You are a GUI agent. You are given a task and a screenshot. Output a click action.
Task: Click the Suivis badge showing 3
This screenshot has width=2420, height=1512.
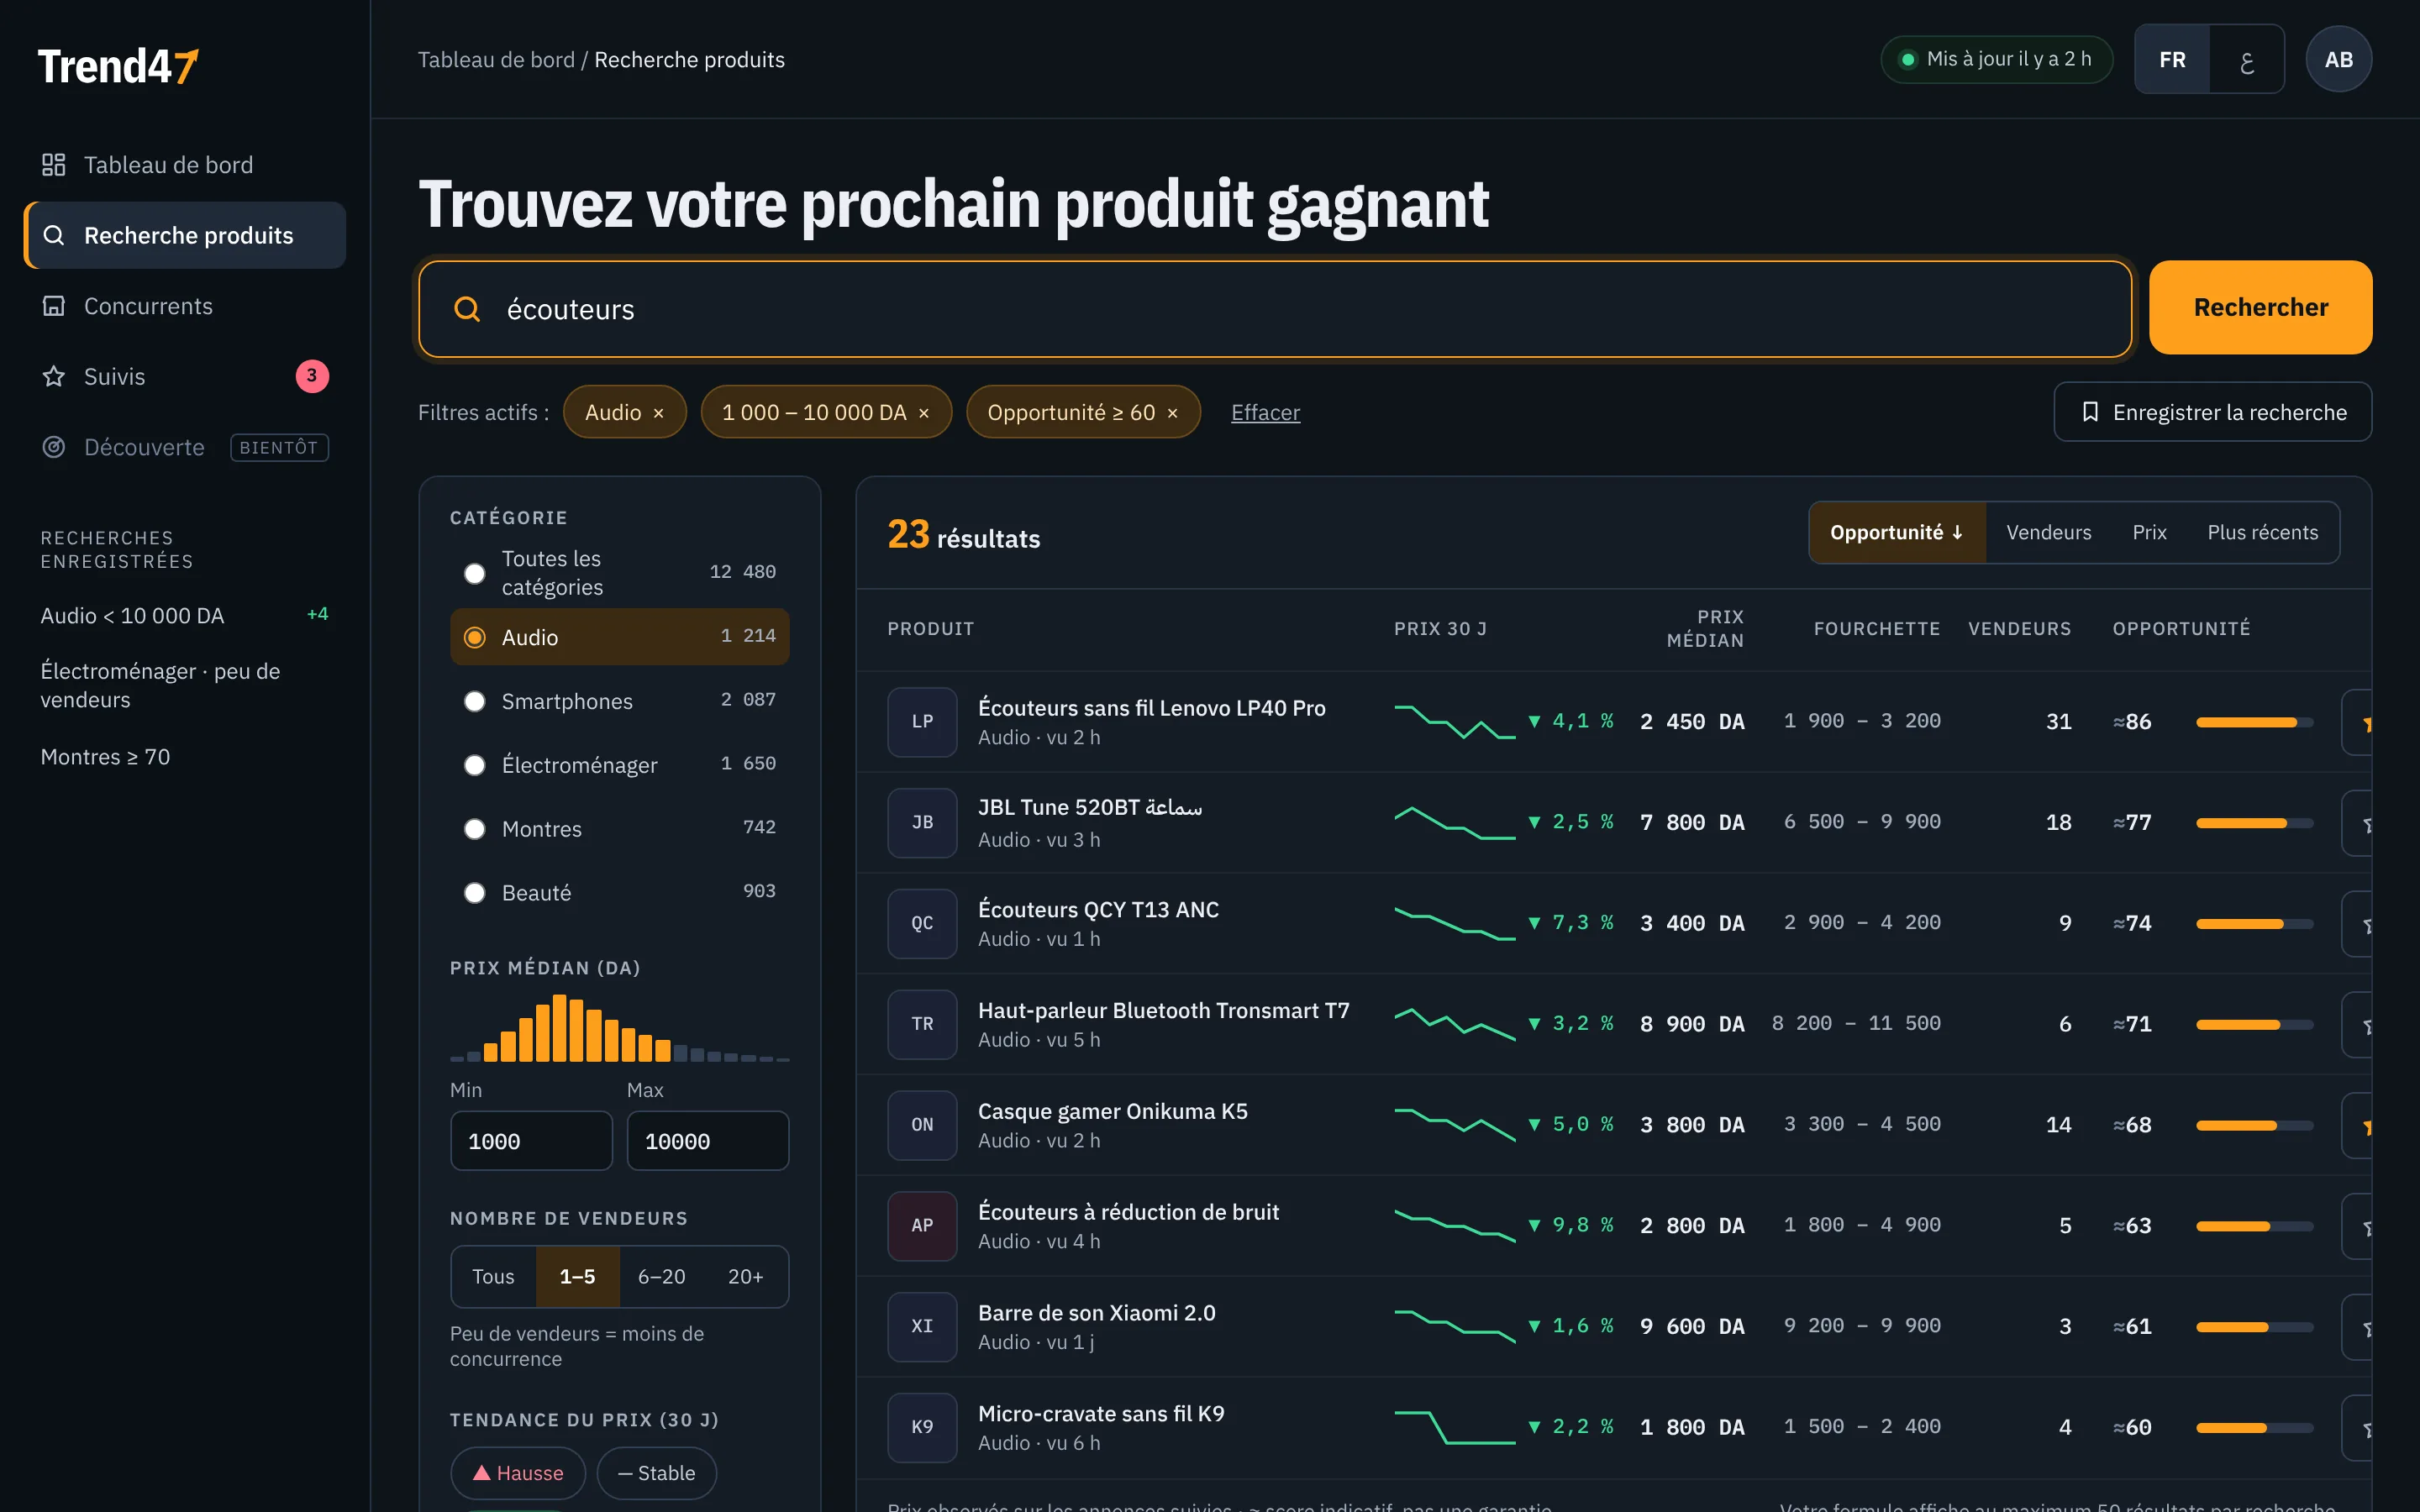(x=312, y=376)
